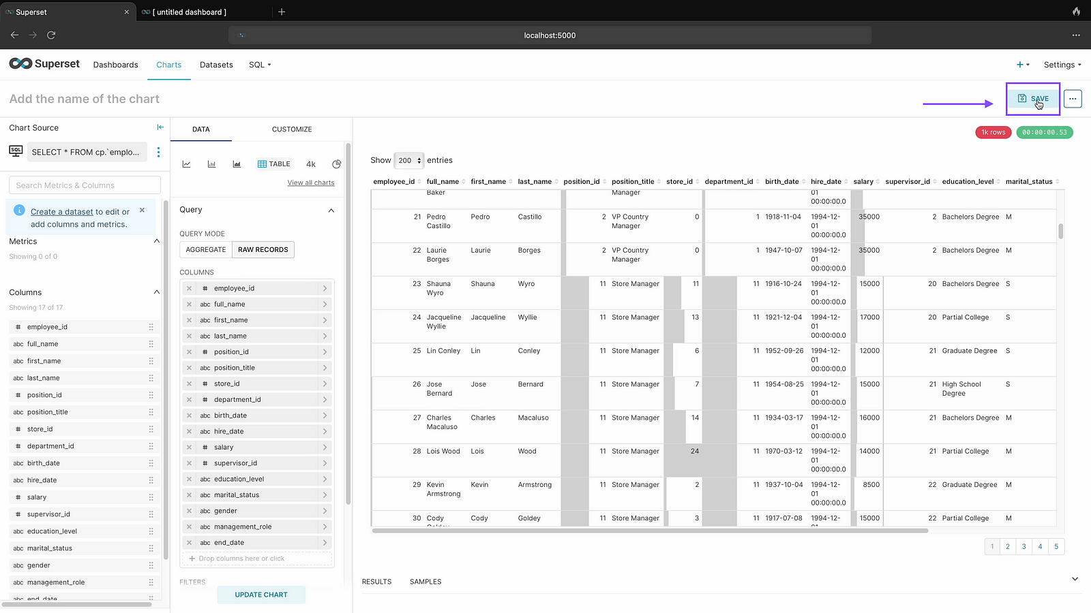Choose the Big Number 4k chart type
Image resolution: width=1091 pixels, height=613 pixels.
point(311,164)
